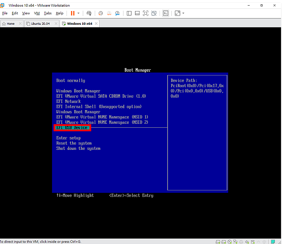Click the network adapter status icon
This screenshot has height=244, width=282.
point(235,242)
